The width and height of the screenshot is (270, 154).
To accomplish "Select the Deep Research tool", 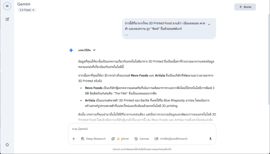I will 93,139.
